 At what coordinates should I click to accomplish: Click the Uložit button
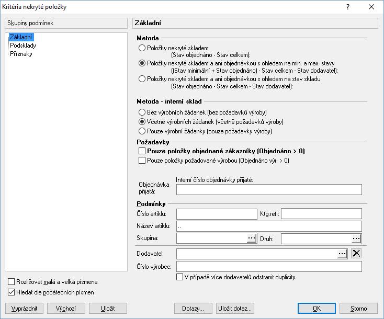click(108, 309)
